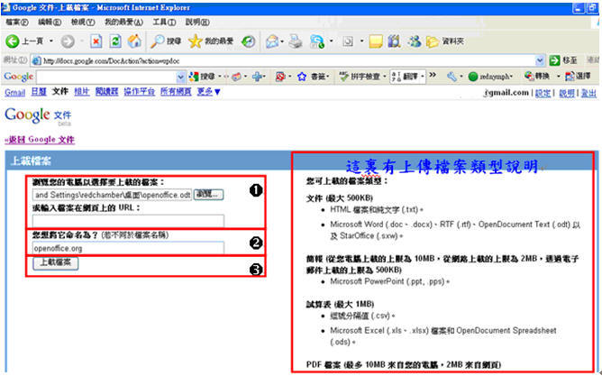Click the Mail envelope icon
This screenshot has width=602, height=376.
(272, 41)
